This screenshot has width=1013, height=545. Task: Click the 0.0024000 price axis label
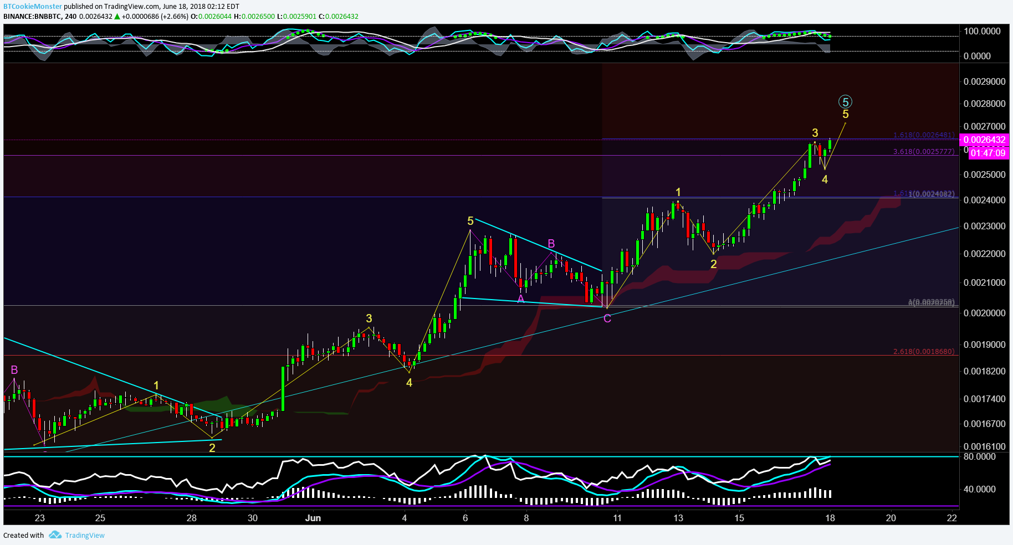point(984,200)
